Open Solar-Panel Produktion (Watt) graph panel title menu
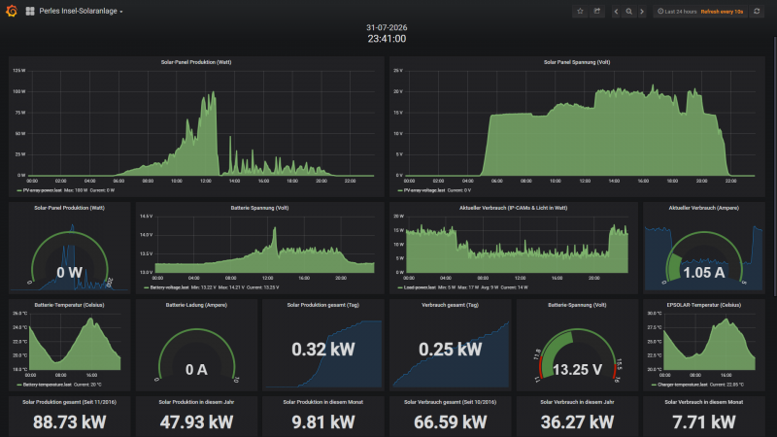Screen dimensions: 777x437 pos(196,62)
